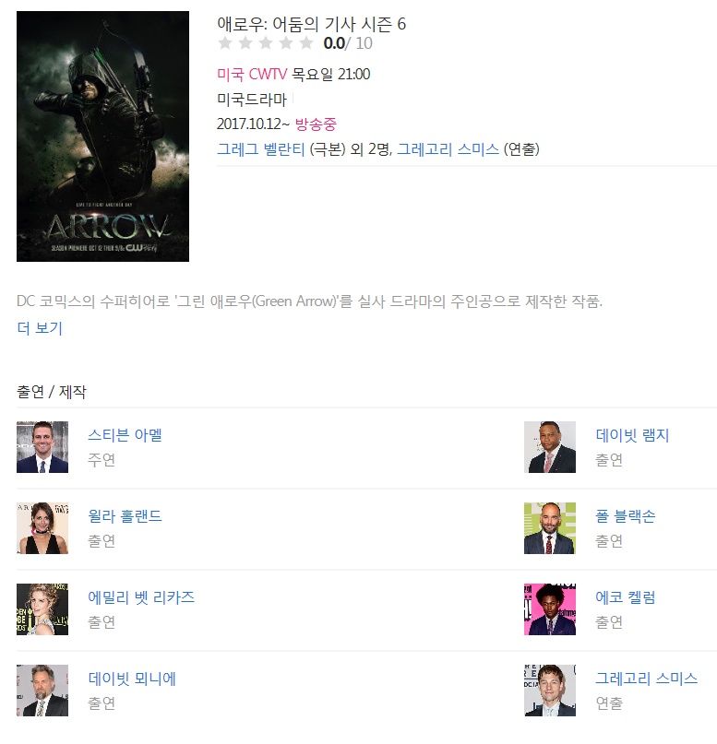Screen dimensions: 717x744
Task: Click 에코 켈럼 profile photo
Action: pyautogui.click(x=550, y=609)
